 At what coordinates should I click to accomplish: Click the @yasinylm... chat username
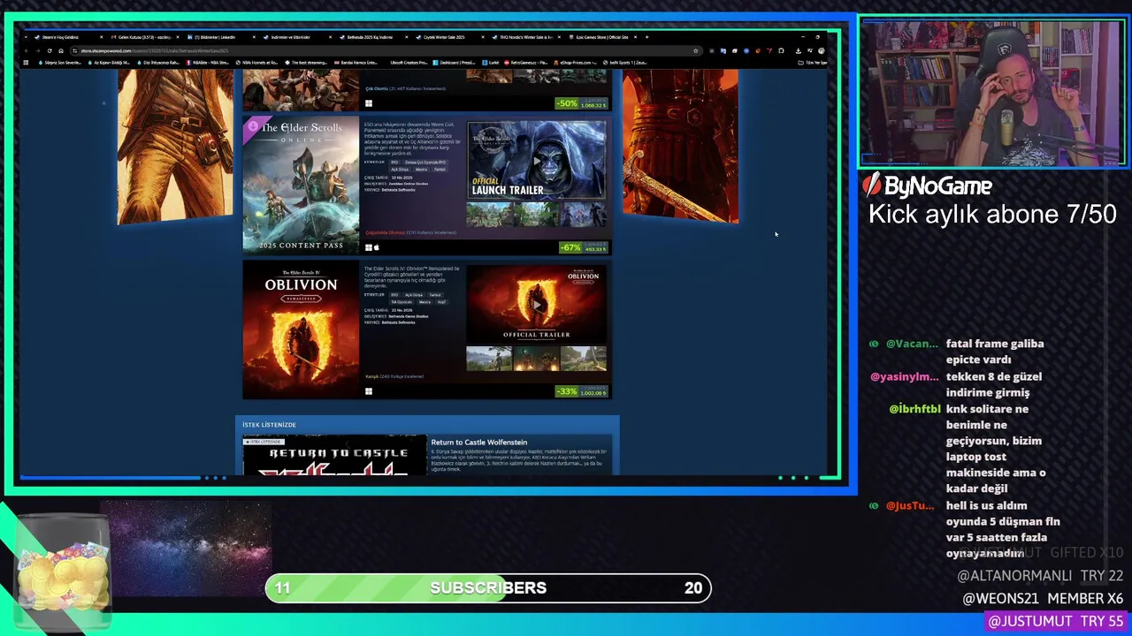pyautogui.click(x=904, y=376)
